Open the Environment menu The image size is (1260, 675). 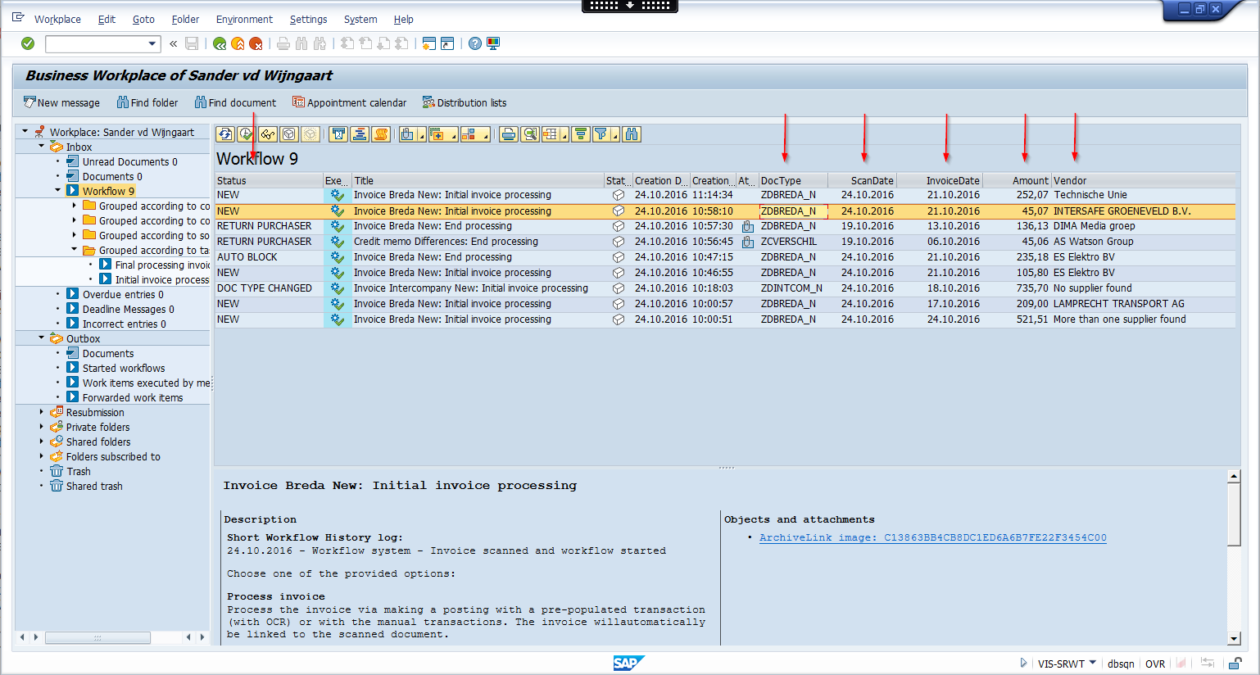pos(243,19)
